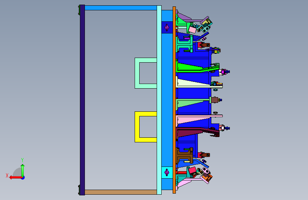The width and height of the screenshot is (308, 200).
Task: Select the crimson cube in the lower clamp assembly
Action: [x=192, y=171]
